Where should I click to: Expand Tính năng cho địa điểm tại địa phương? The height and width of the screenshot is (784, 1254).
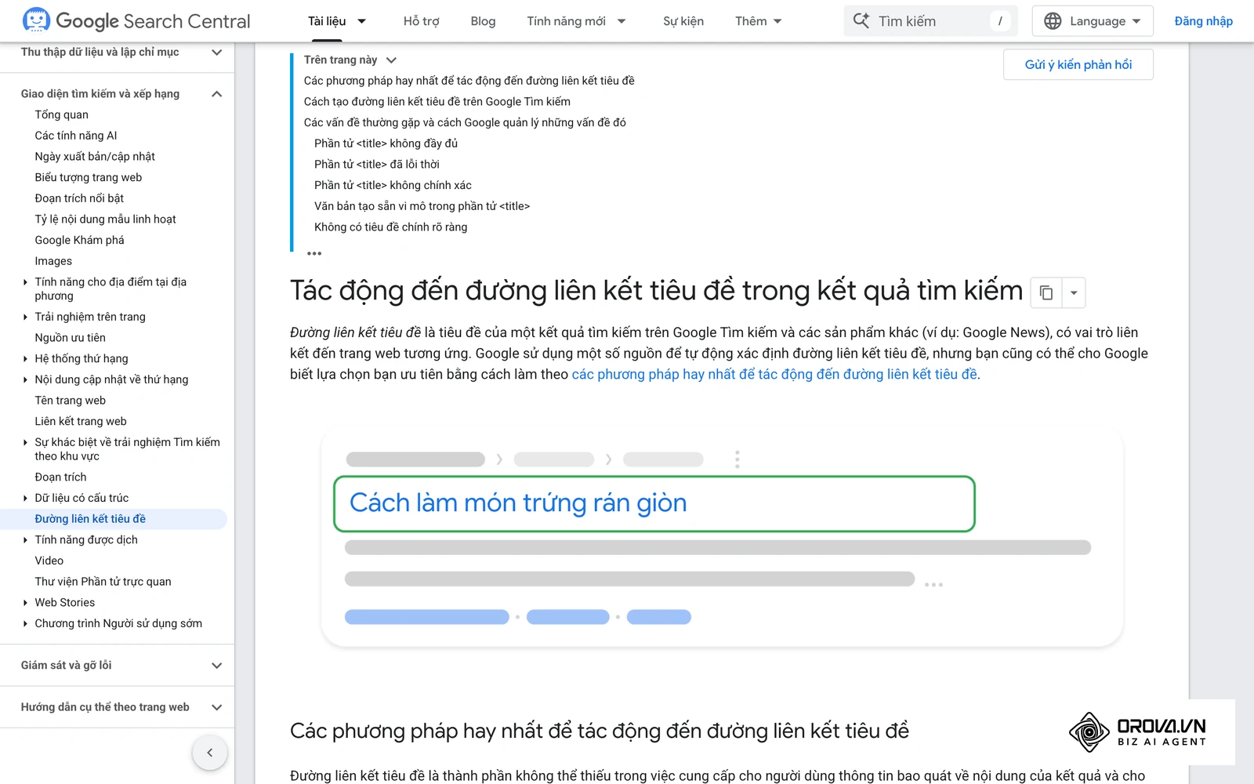[25, 282]
